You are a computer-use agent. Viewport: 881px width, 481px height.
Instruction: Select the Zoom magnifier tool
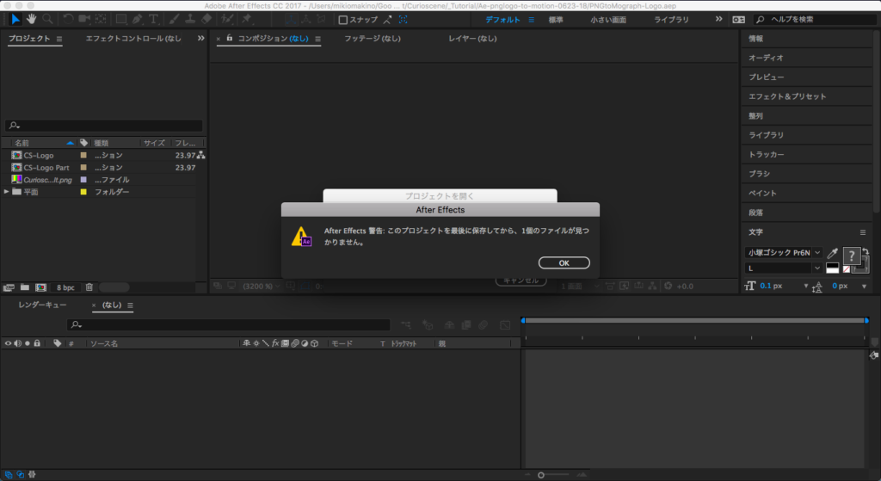click(x=48, y=19)
